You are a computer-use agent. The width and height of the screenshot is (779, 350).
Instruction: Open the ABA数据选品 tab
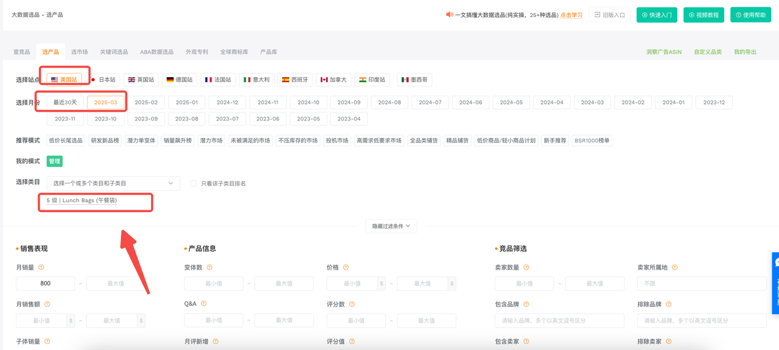[156, 52]
